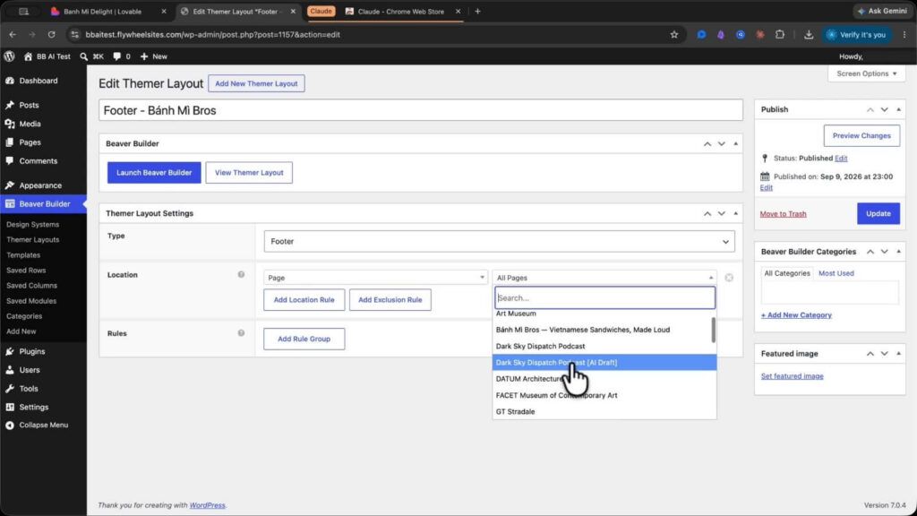This screenshot has width=917, height=516.
Task: Open Screen Options dropdown
Action: (x=866, y=73)
